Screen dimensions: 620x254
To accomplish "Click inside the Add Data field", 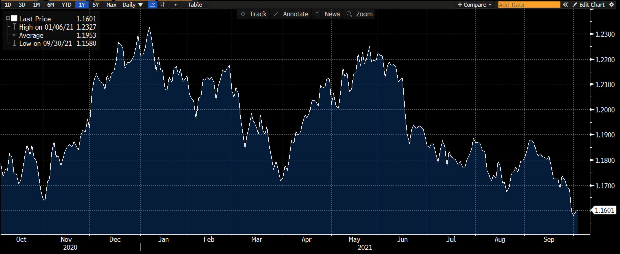I will tap(529, 4).
